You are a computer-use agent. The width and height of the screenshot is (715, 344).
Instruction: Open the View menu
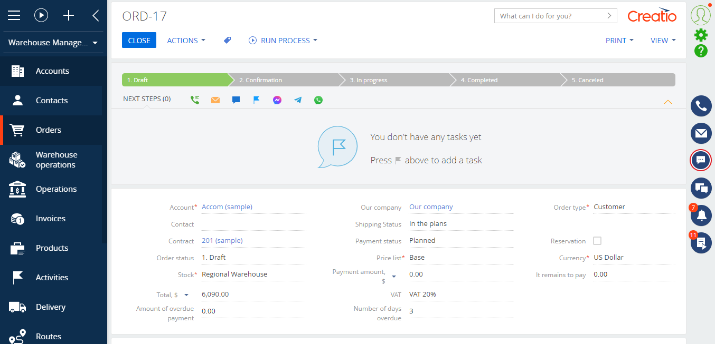(662, 40)
